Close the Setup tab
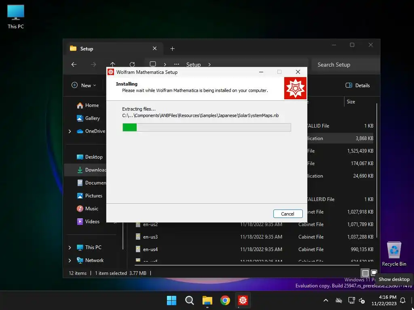Image resolution: width=414 pixels, height=310 pixels. [155, 48]
